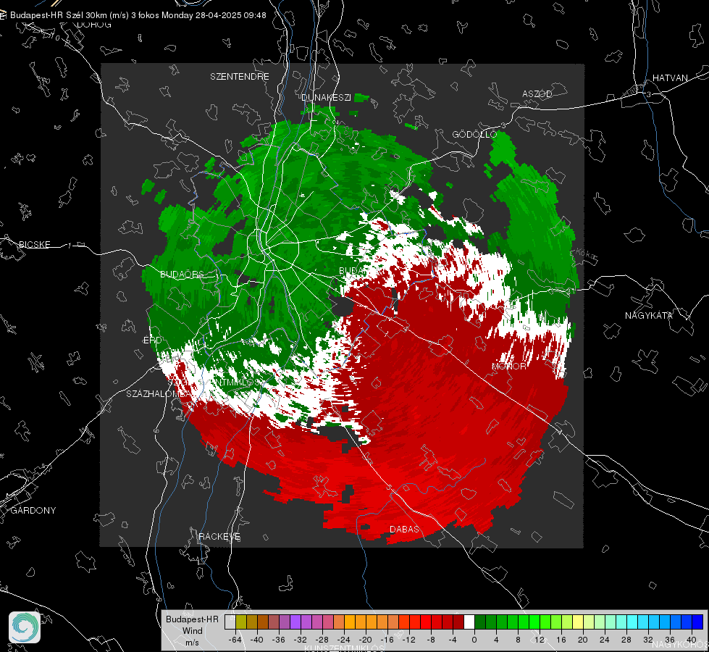This screenshot has width=709, height=652.
Task: Click the RÁCKEVE town label
Action: coord(219,536)
